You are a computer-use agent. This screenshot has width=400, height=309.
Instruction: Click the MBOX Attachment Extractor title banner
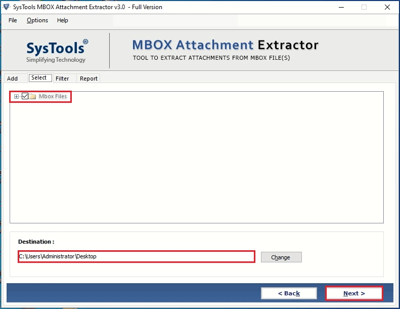pos(225,45)
